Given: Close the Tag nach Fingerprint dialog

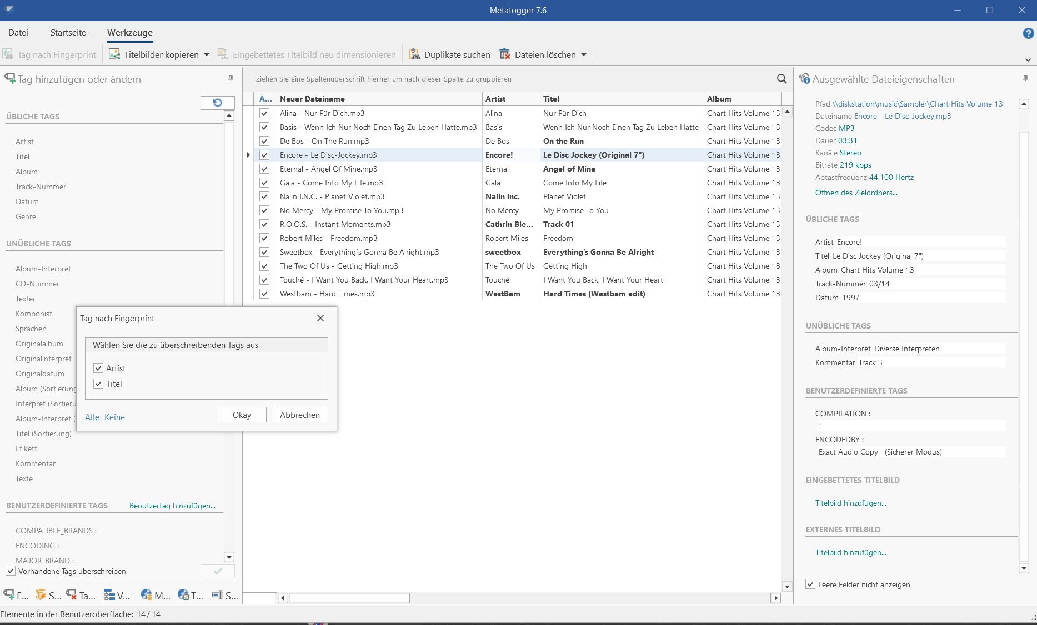Looking at the screenshot, I should pos(320,318).
